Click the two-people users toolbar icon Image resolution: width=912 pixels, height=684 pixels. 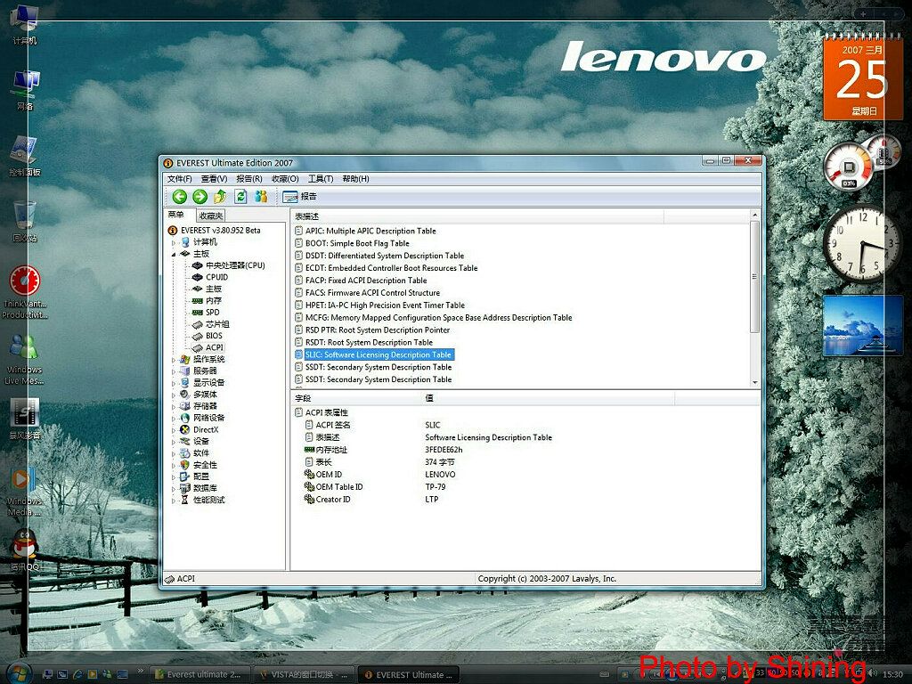pyautogui.click(x=261, y=197)
